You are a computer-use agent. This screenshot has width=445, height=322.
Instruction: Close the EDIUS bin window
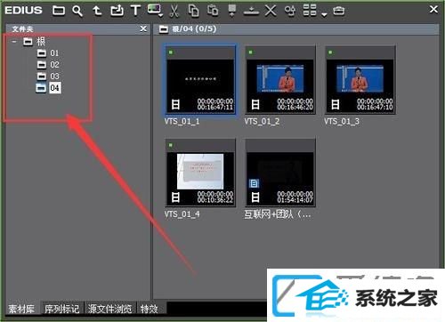click(x=433, y=10)
